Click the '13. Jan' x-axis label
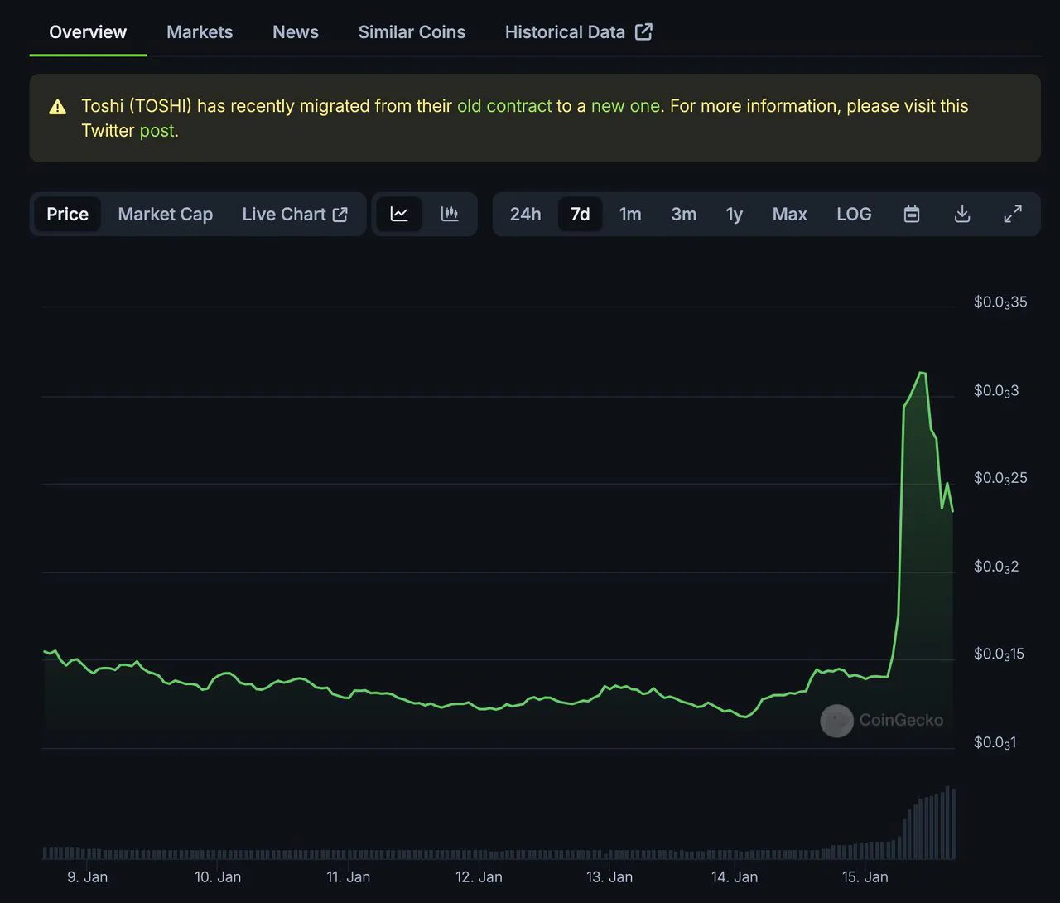 (x=609, y=876)
